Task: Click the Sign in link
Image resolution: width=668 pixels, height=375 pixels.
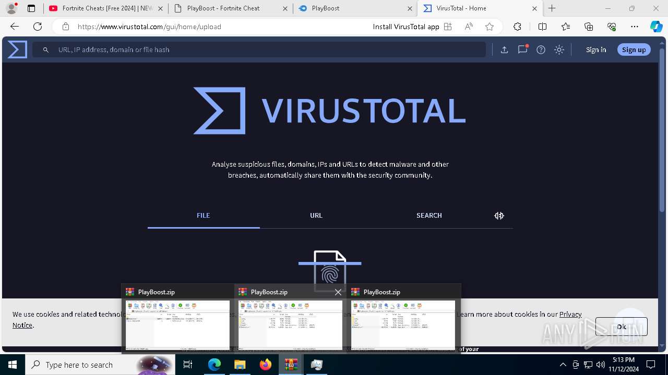Action: [596, 49]
